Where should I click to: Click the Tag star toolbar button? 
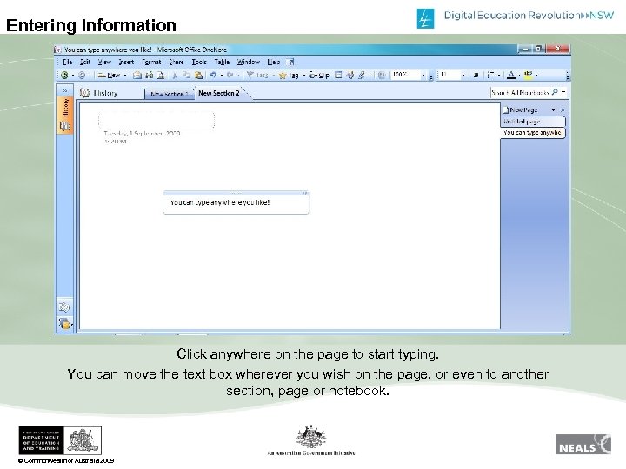[289, 75]
